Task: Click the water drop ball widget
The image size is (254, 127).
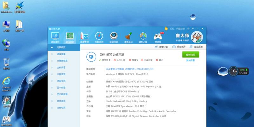Action: click(223, 71)
